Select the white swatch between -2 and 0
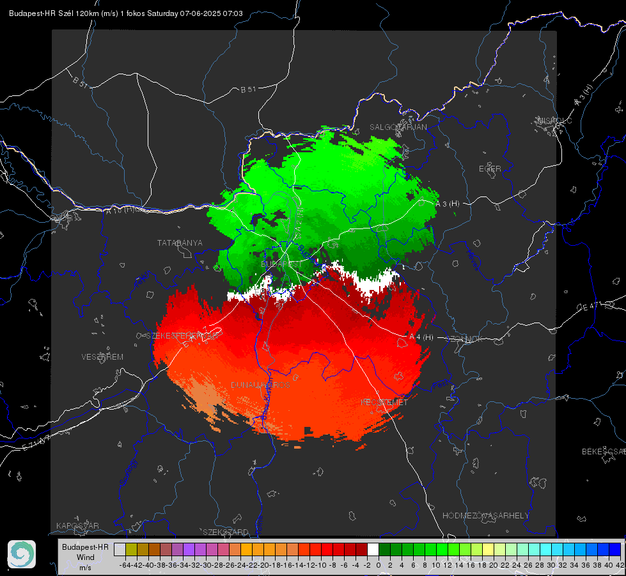 pyautogui.click(x=373, y=549)
